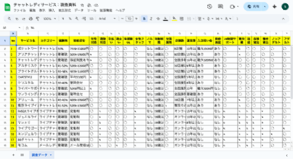Open the 表示 menu
Screen dimensions: 293x159
42,11
